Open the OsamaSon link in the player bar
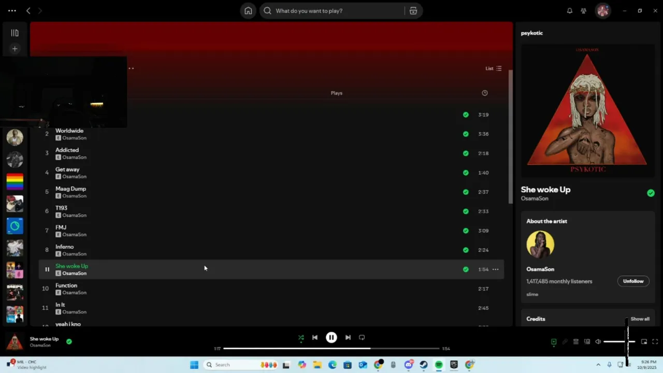This screenshot has width=663, height=373. [40, 346]
